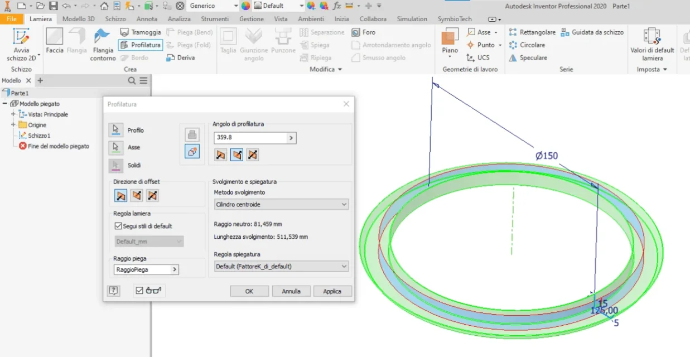690x357 pixels.
Task: Click the Undo arrow icon
Action: point(66,6)
